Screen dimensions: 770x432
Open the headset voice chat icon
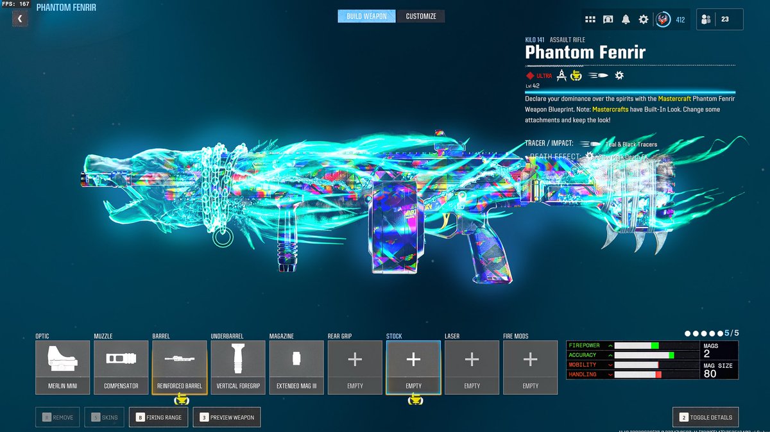pos(608,20)
